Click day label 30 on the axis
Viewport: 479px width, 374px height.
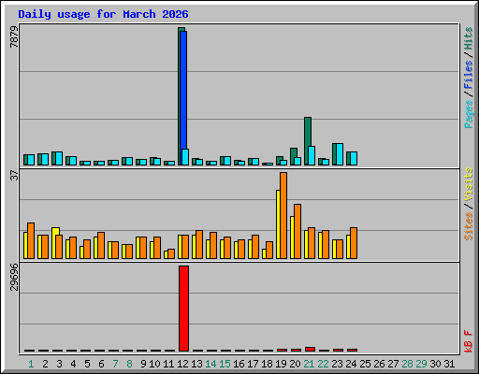pyautogui.click(x=435, y=364)
